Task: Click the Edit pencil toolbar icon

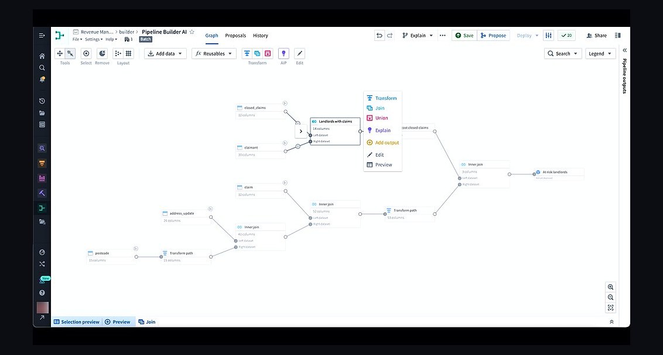Action: coord(299,54)
